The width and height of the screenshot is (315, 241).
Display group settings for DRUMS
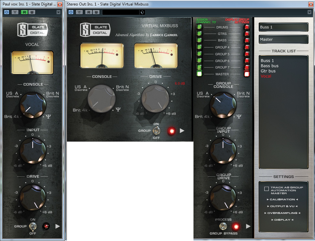pos(247,27)
